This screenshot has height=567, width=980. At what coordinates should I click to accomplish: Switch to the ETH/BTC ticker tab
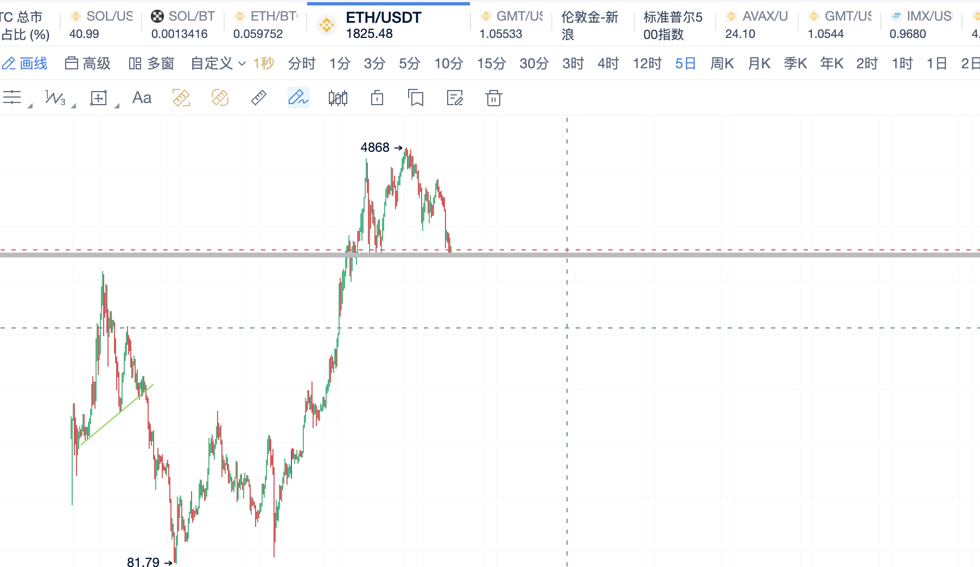265,25
